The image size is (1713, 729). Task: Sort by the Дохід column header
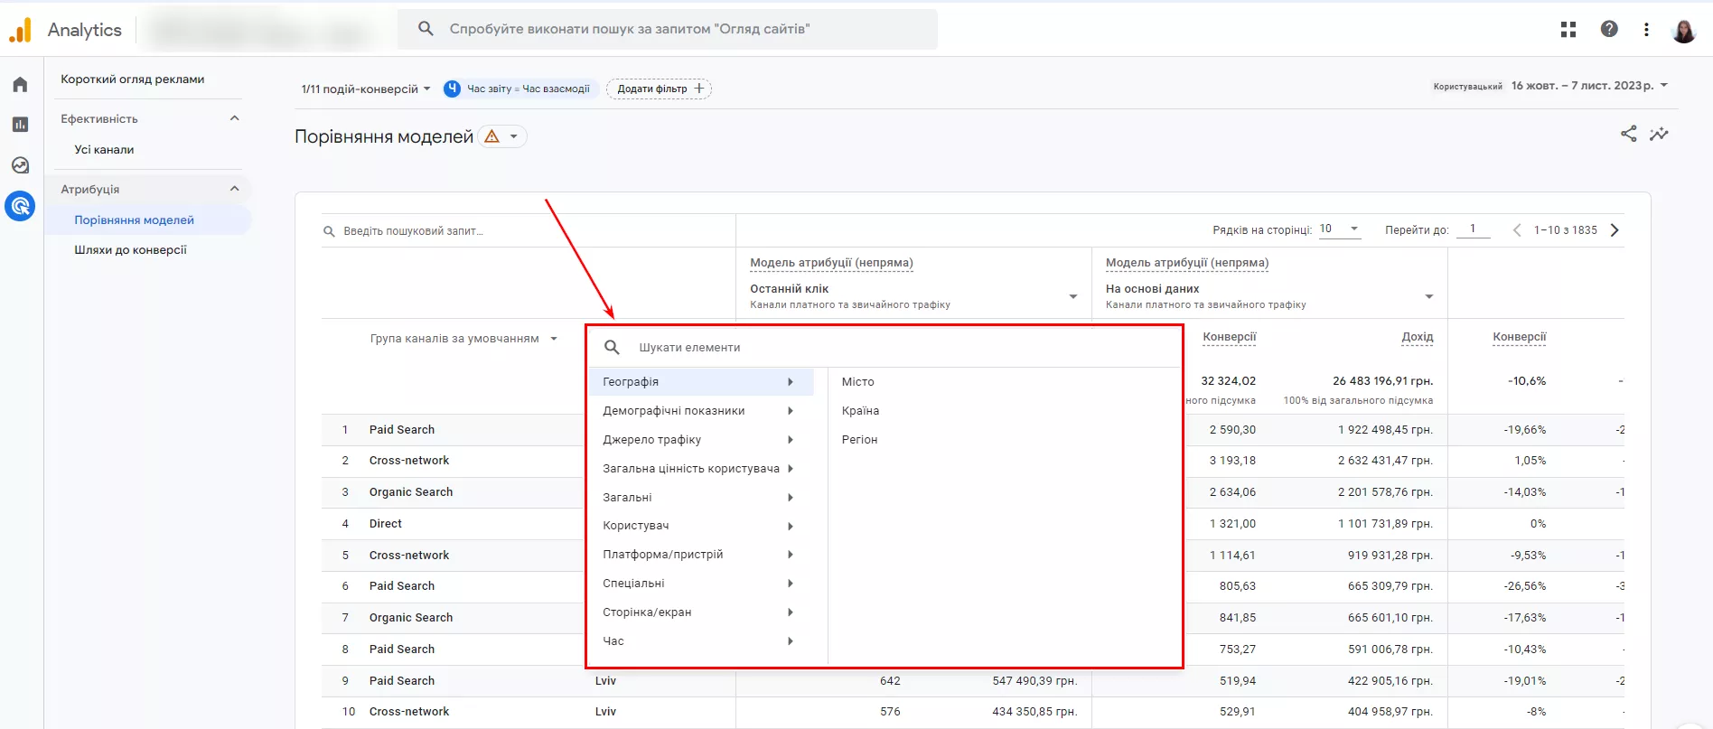[1417, 337]
